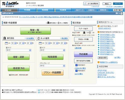
Task: Open the 履歴管理 menu item
Action: click(x=103, y=10)
